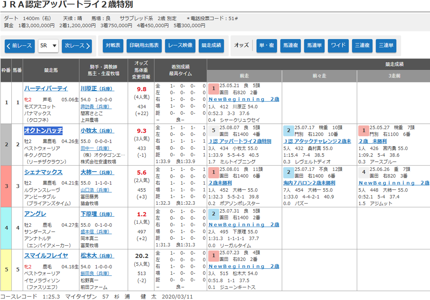This screenshot has height=300, width=430.
Task: Click the 印刷用出馬表 print button
Action: [x=144, y=46]
